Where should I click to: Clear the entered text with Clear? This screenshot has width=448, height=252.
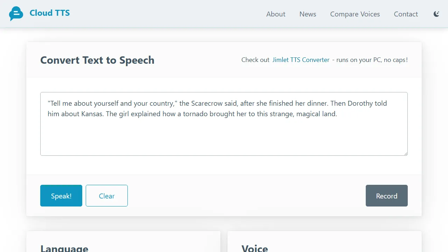point(106,196)
